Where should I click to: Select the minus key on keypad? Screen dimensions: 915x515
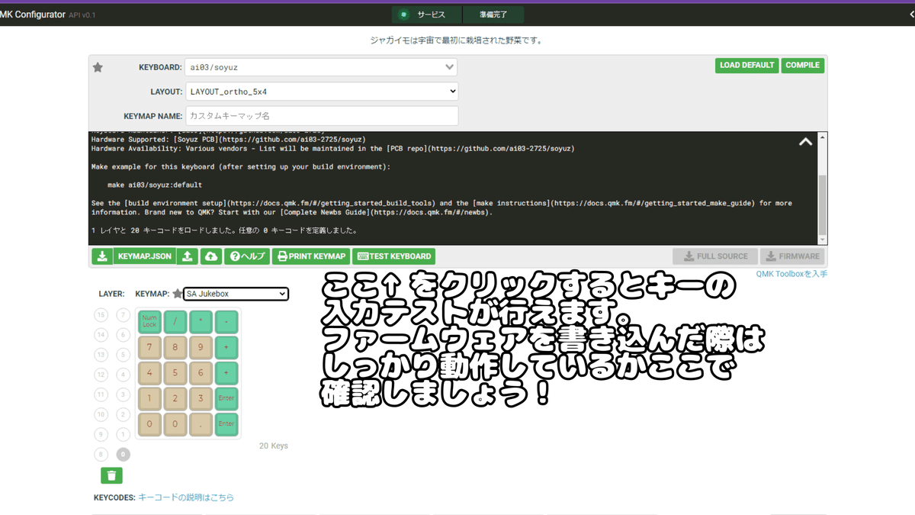tap(226, 322)
